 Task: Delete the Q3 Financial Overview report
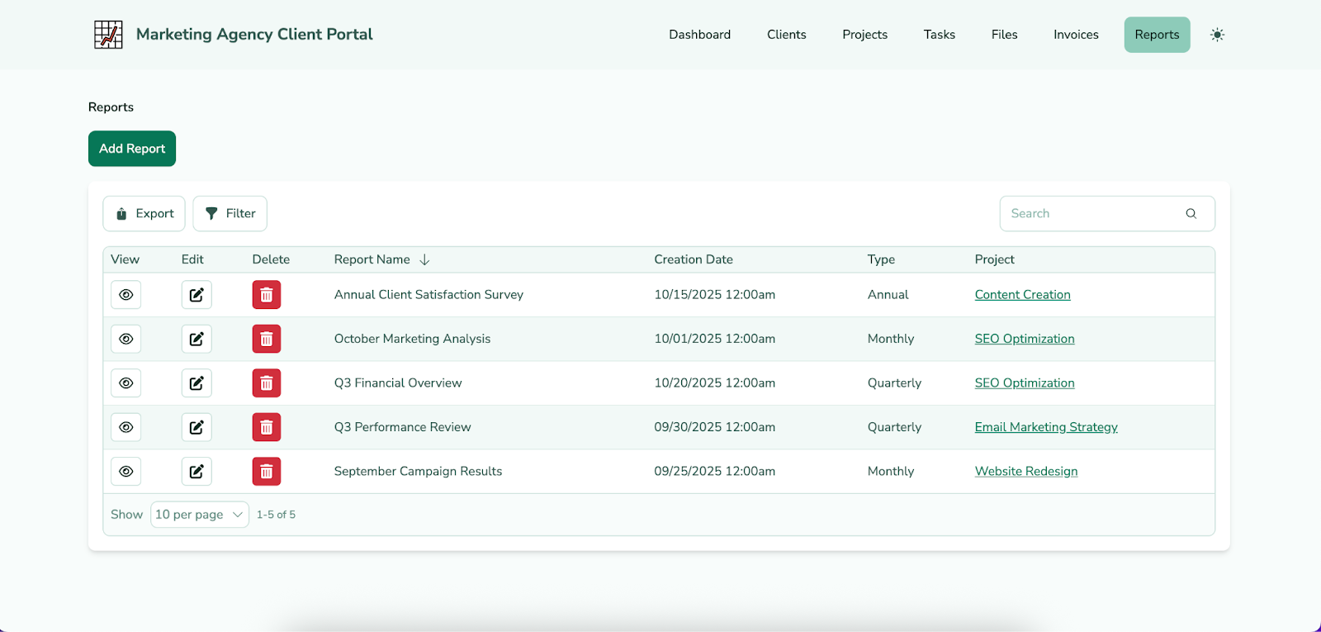point(267,383)
